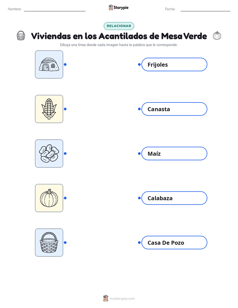This screenshot has height=308, width=238.
Task: Select the Canasta word box
Action: tap(174, 109)
